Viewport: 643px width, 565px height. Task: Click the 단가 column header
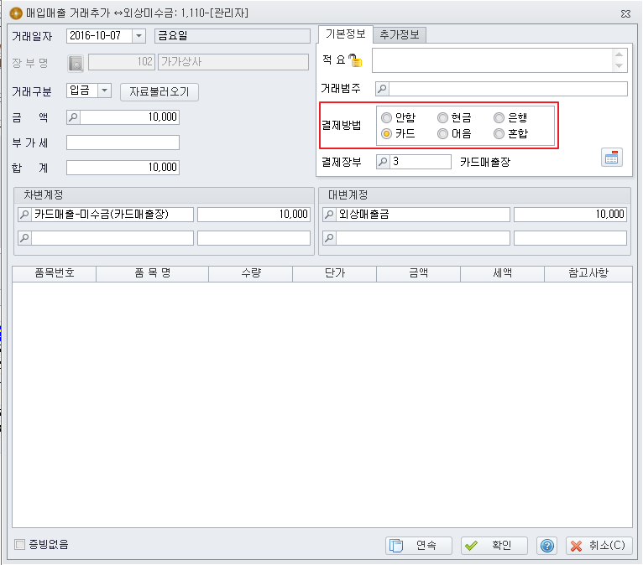coord(335,273)
